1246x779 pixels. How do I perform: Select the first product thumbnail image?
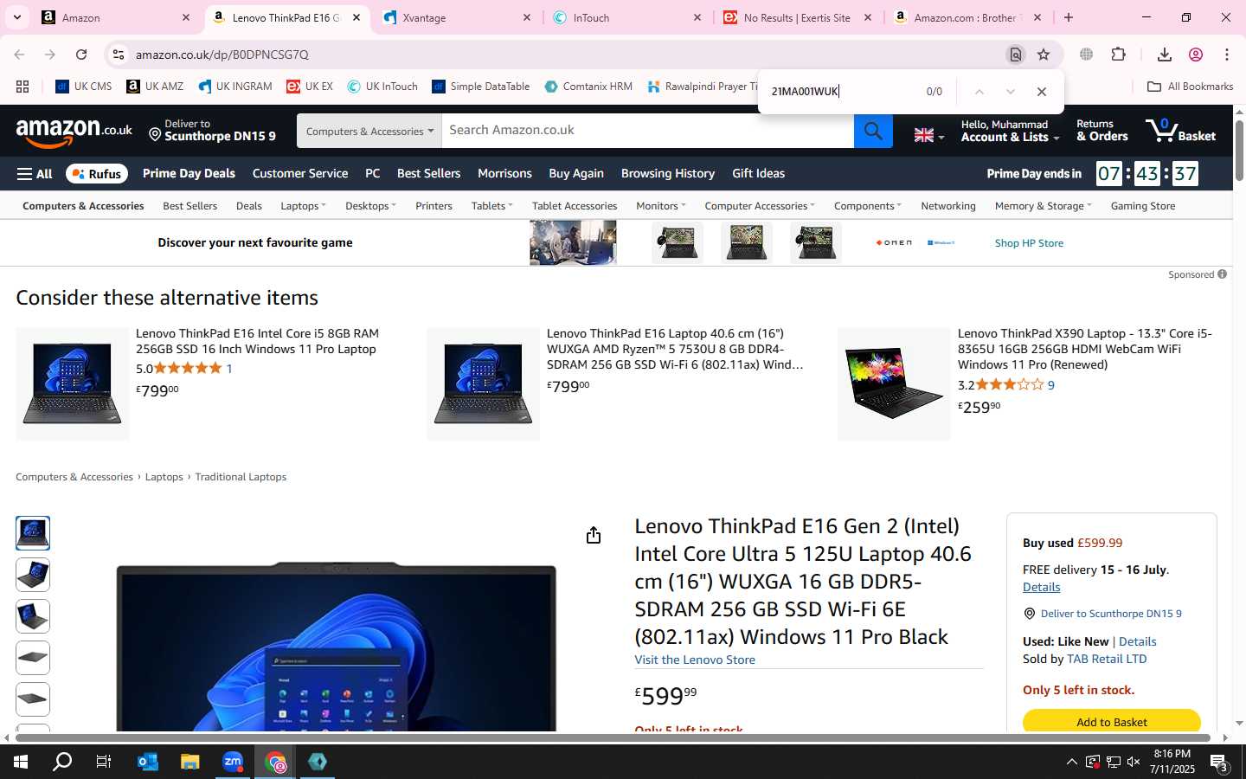pos(33,533)
